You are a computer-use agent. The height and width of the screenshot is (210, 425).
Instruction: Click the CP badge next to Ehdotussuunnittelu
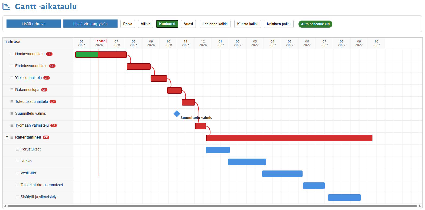[x=52, y=66]
